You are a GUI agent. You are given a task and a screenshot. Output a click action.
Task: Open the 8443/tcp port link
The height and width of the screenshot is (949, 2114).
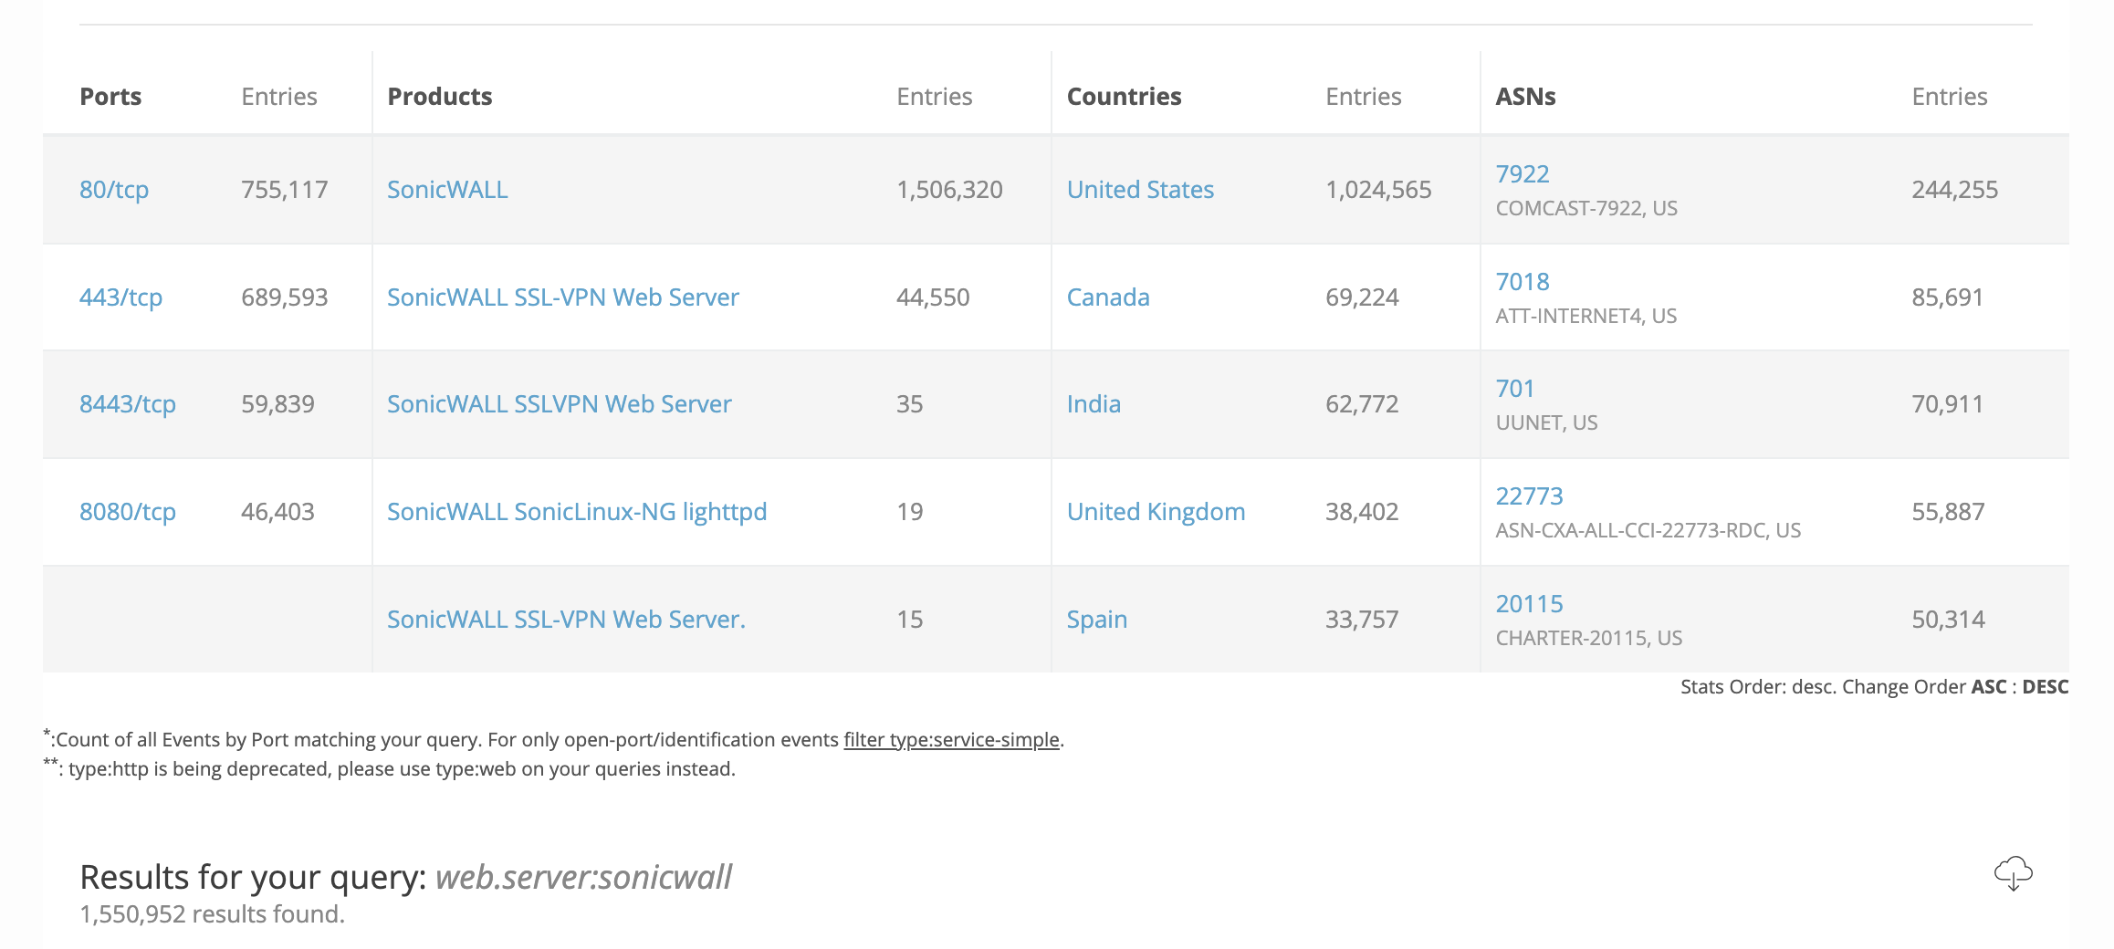pyautogui.click(x=128, y=404)
